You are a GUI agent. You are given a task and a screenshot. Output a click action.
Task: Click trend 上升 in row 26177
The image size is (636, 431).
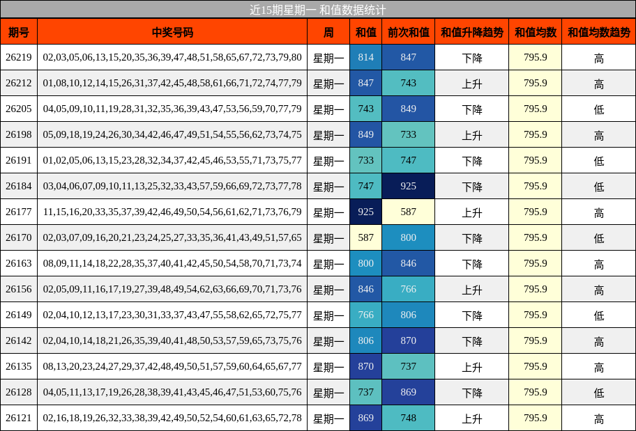(x=472, y=212)
